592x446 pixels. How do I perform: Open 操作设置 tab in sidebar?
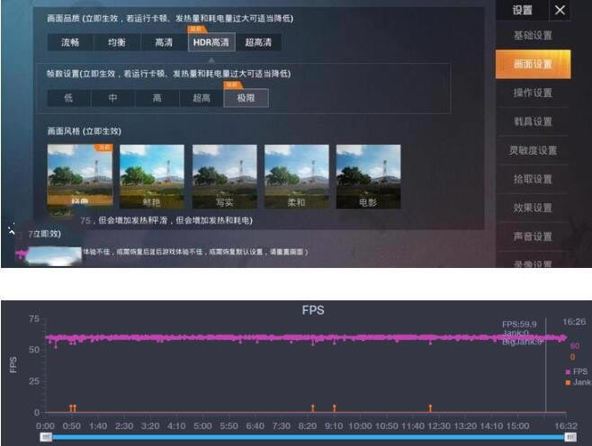[533, 93]
